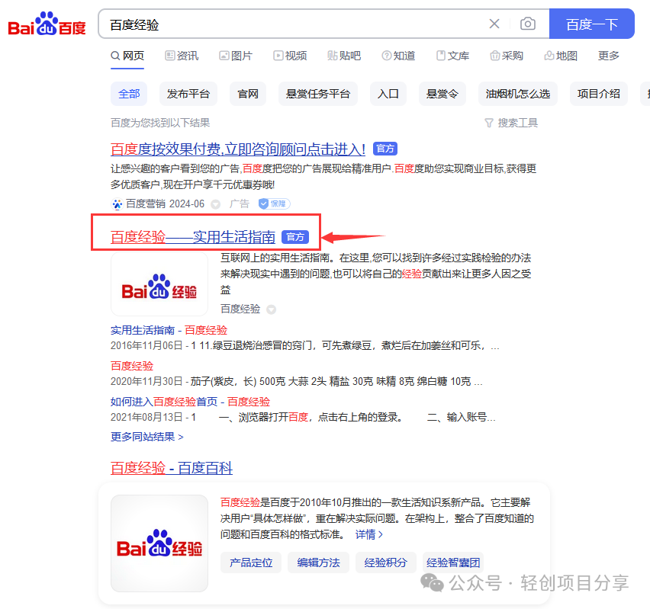Screen dimensions: 650x609
Task: Select the 发布平台 filter chip
Action: pos(188,94)
